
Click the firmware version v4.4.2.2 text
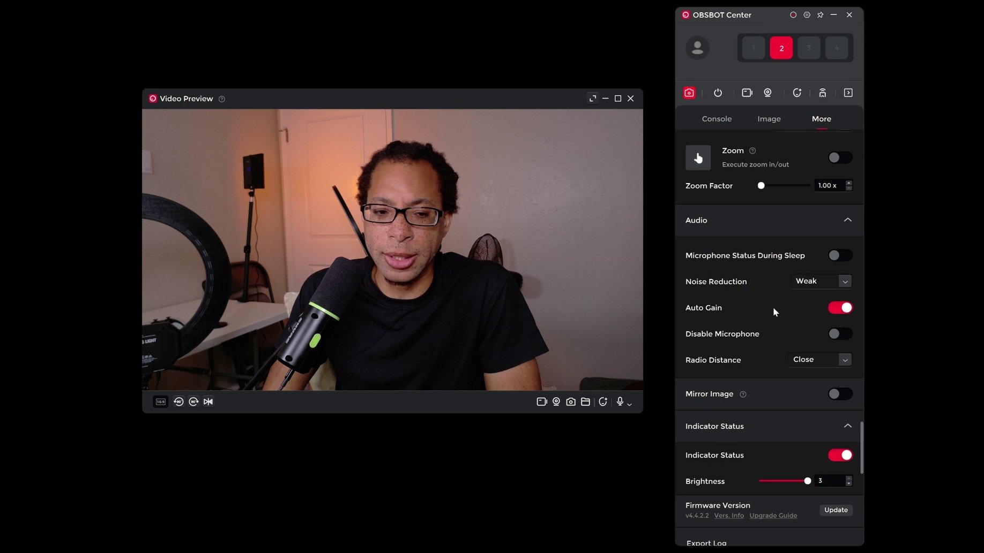point(697,516)
